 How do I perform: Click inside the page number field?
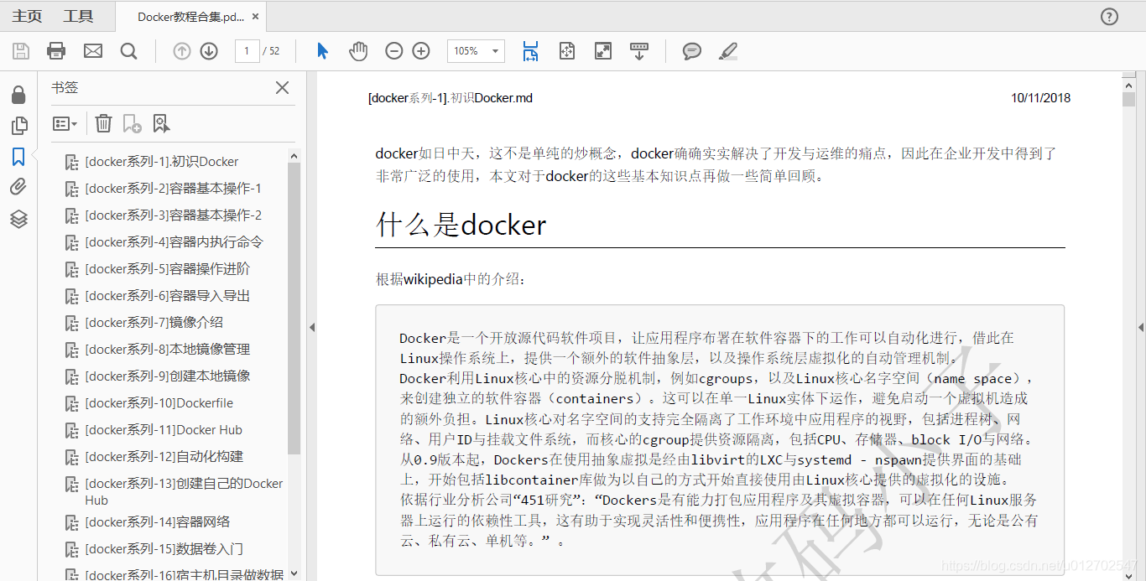247,51
